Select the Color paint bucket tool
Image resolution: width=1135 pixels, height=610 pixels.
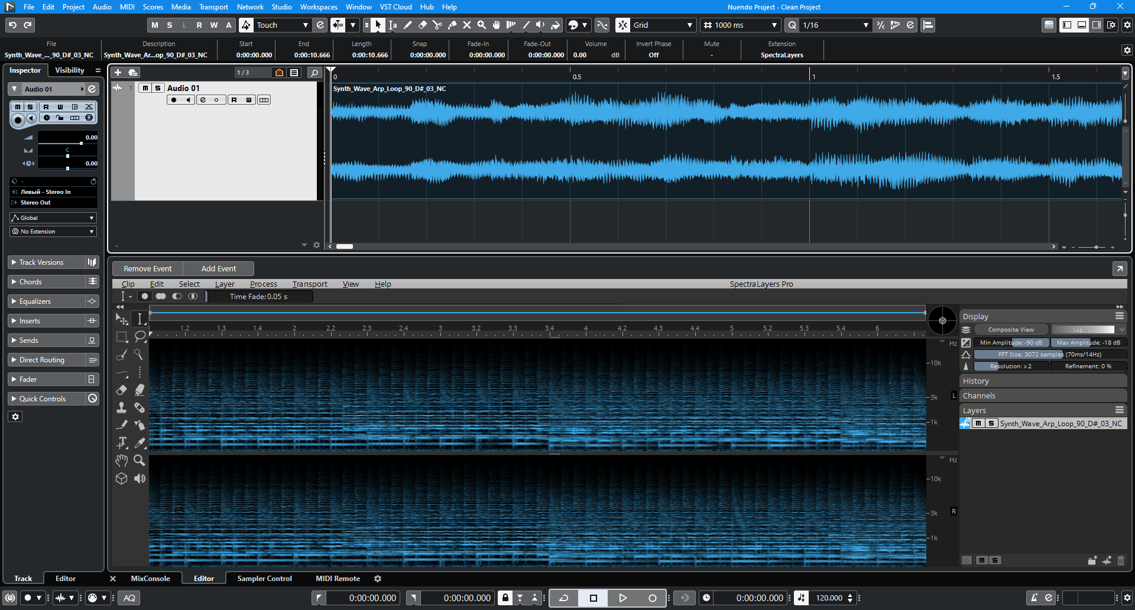556,25
